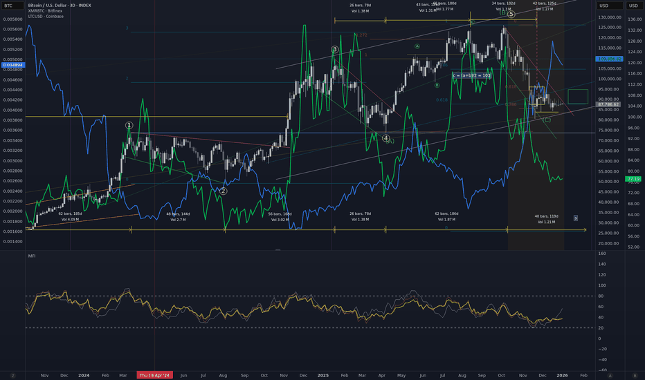Select the green (C) correction wave label
This screenshot has height=380, width=645.
click(547, 120)
